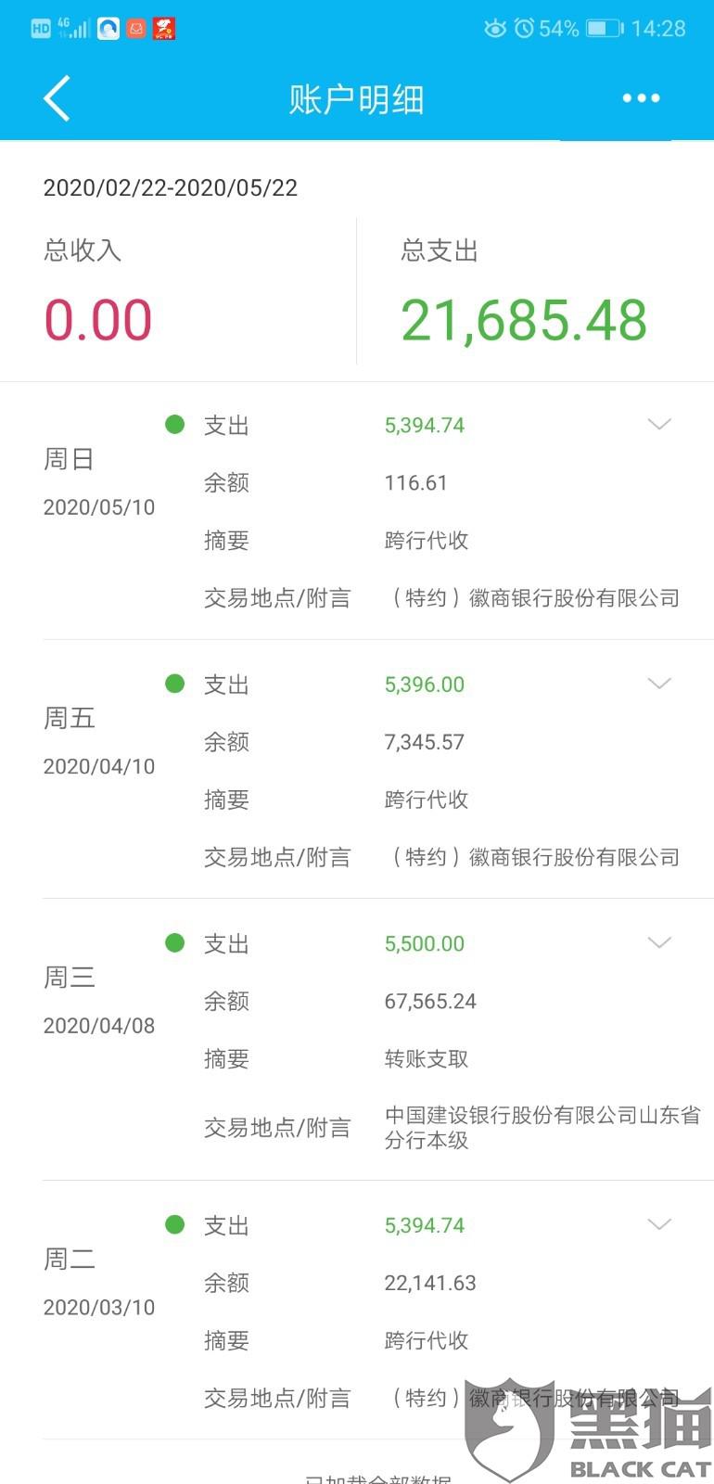Screen dimensions: 714x1484
Task: Expand the 5,394.74 transaction on 2020/05/10
Action: click(658, 425)
